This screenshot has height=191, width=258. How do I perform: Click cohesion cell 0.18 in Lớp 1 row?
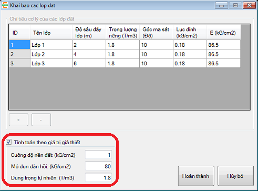[x=190, y=45]
